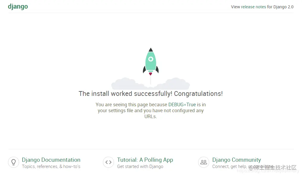
Task: Click the rocket illustration
Action: (x=151, y=68)
